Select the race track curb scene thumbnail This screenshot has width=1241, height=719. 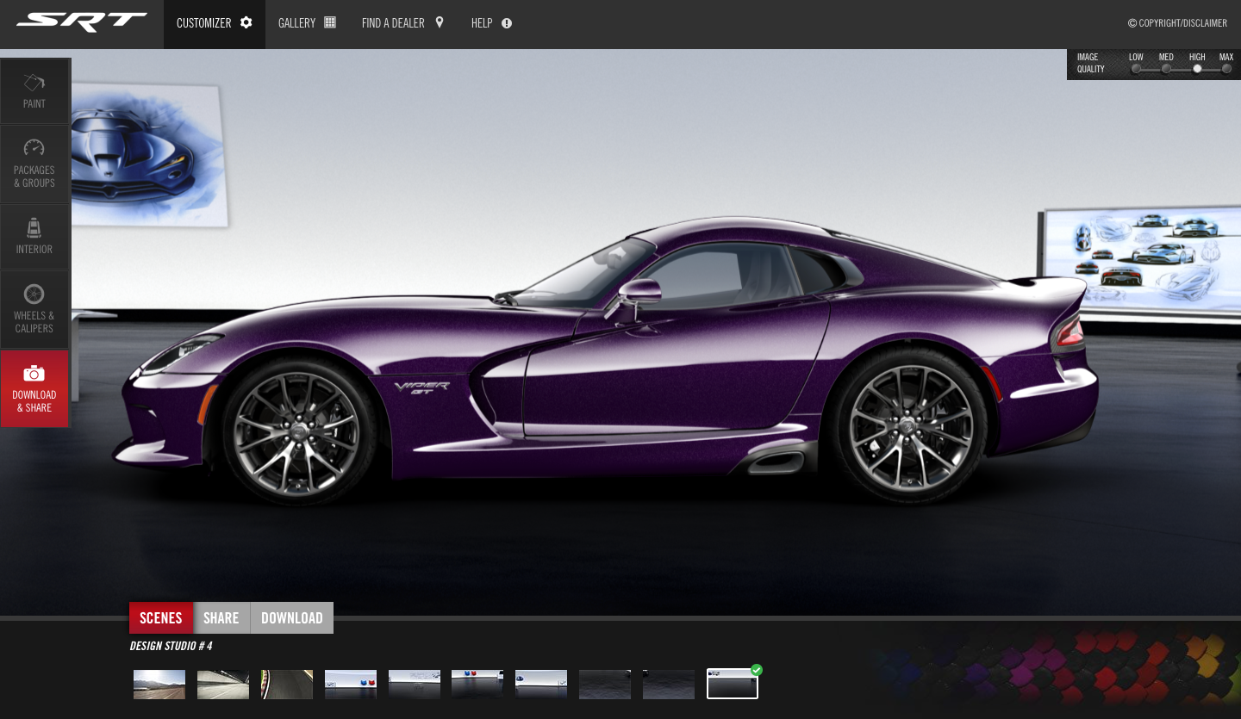coord(287,685)
